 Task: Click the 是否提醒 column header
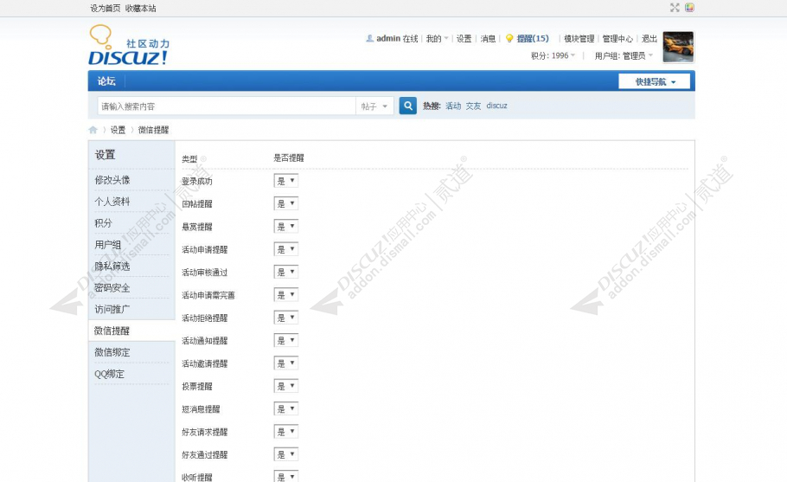(289, 158)
